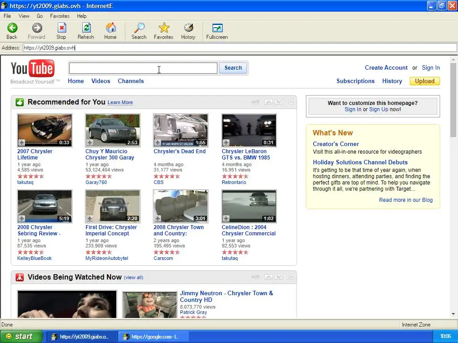The height and width of the screenshot is (343, 458).
Task: Close the Recommended for You module
Action: 291,102
